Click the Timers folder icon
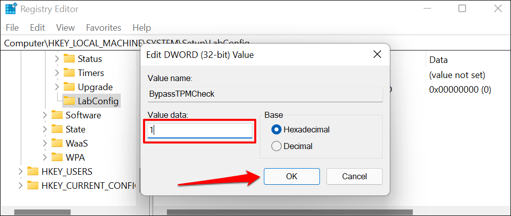Image resolution: width=511 pixels, height=216 pixels. [x=69, y=73]
